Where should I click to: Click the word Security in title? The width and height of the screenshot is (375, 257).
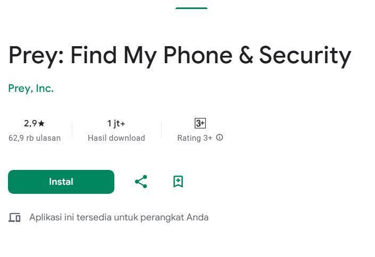[305, 56]
